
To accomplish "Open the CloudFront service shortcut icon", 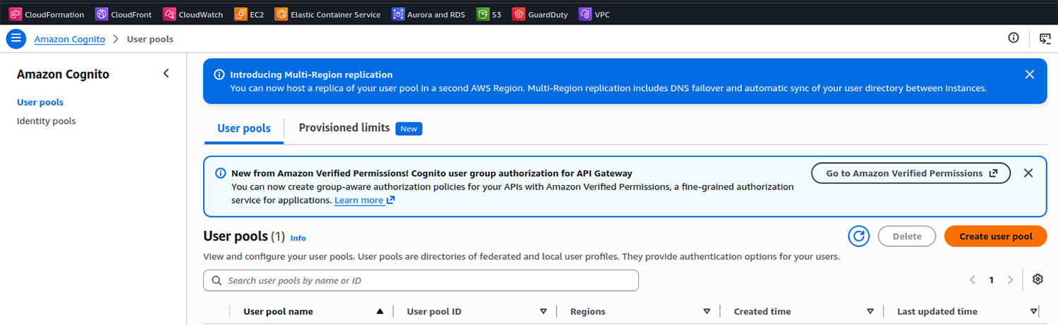I will [x=102, y=14].
